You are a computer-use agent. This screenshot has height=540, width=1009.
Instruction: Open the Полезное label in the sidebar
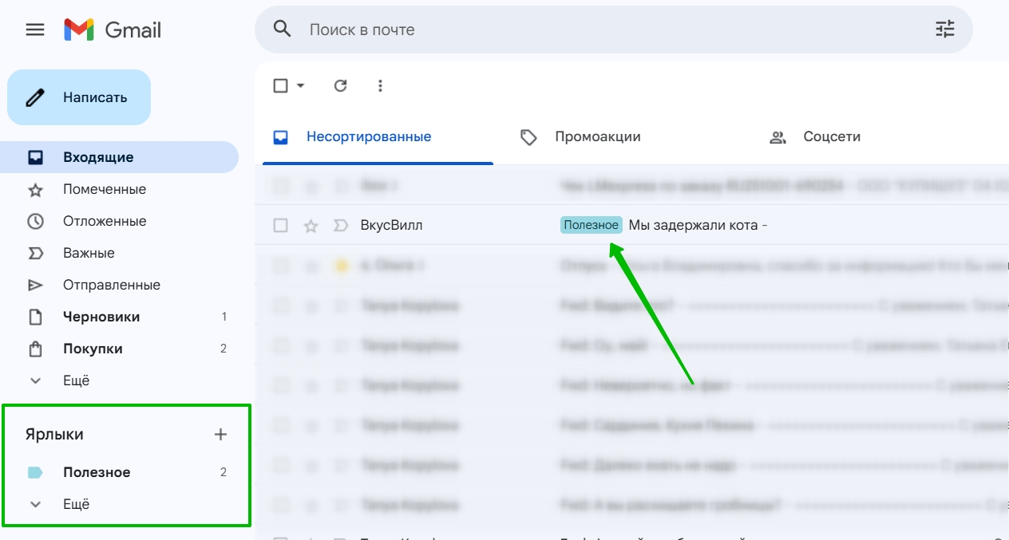[97, 472]
